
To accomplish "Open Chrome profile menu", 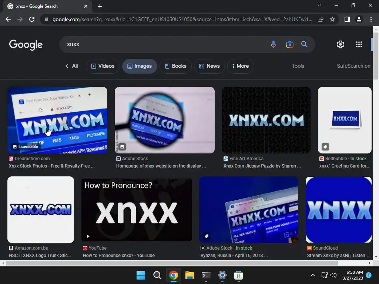I will pyautogui.click(x=359, y=19).
